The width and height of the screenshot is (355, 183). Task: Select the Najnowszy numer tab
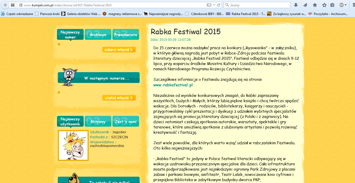click(x=70, y=34)
